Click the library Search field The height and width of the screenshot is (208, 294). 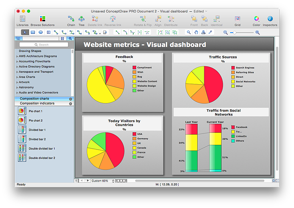coord(44,45)
